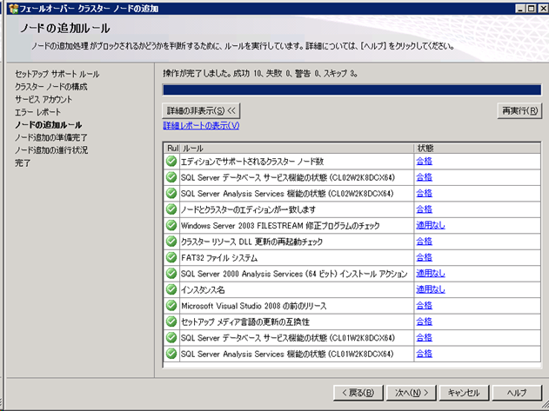The image size is (549, 411).
Task: Click the completed blue progress bar
Action: [x=351, y=89]
